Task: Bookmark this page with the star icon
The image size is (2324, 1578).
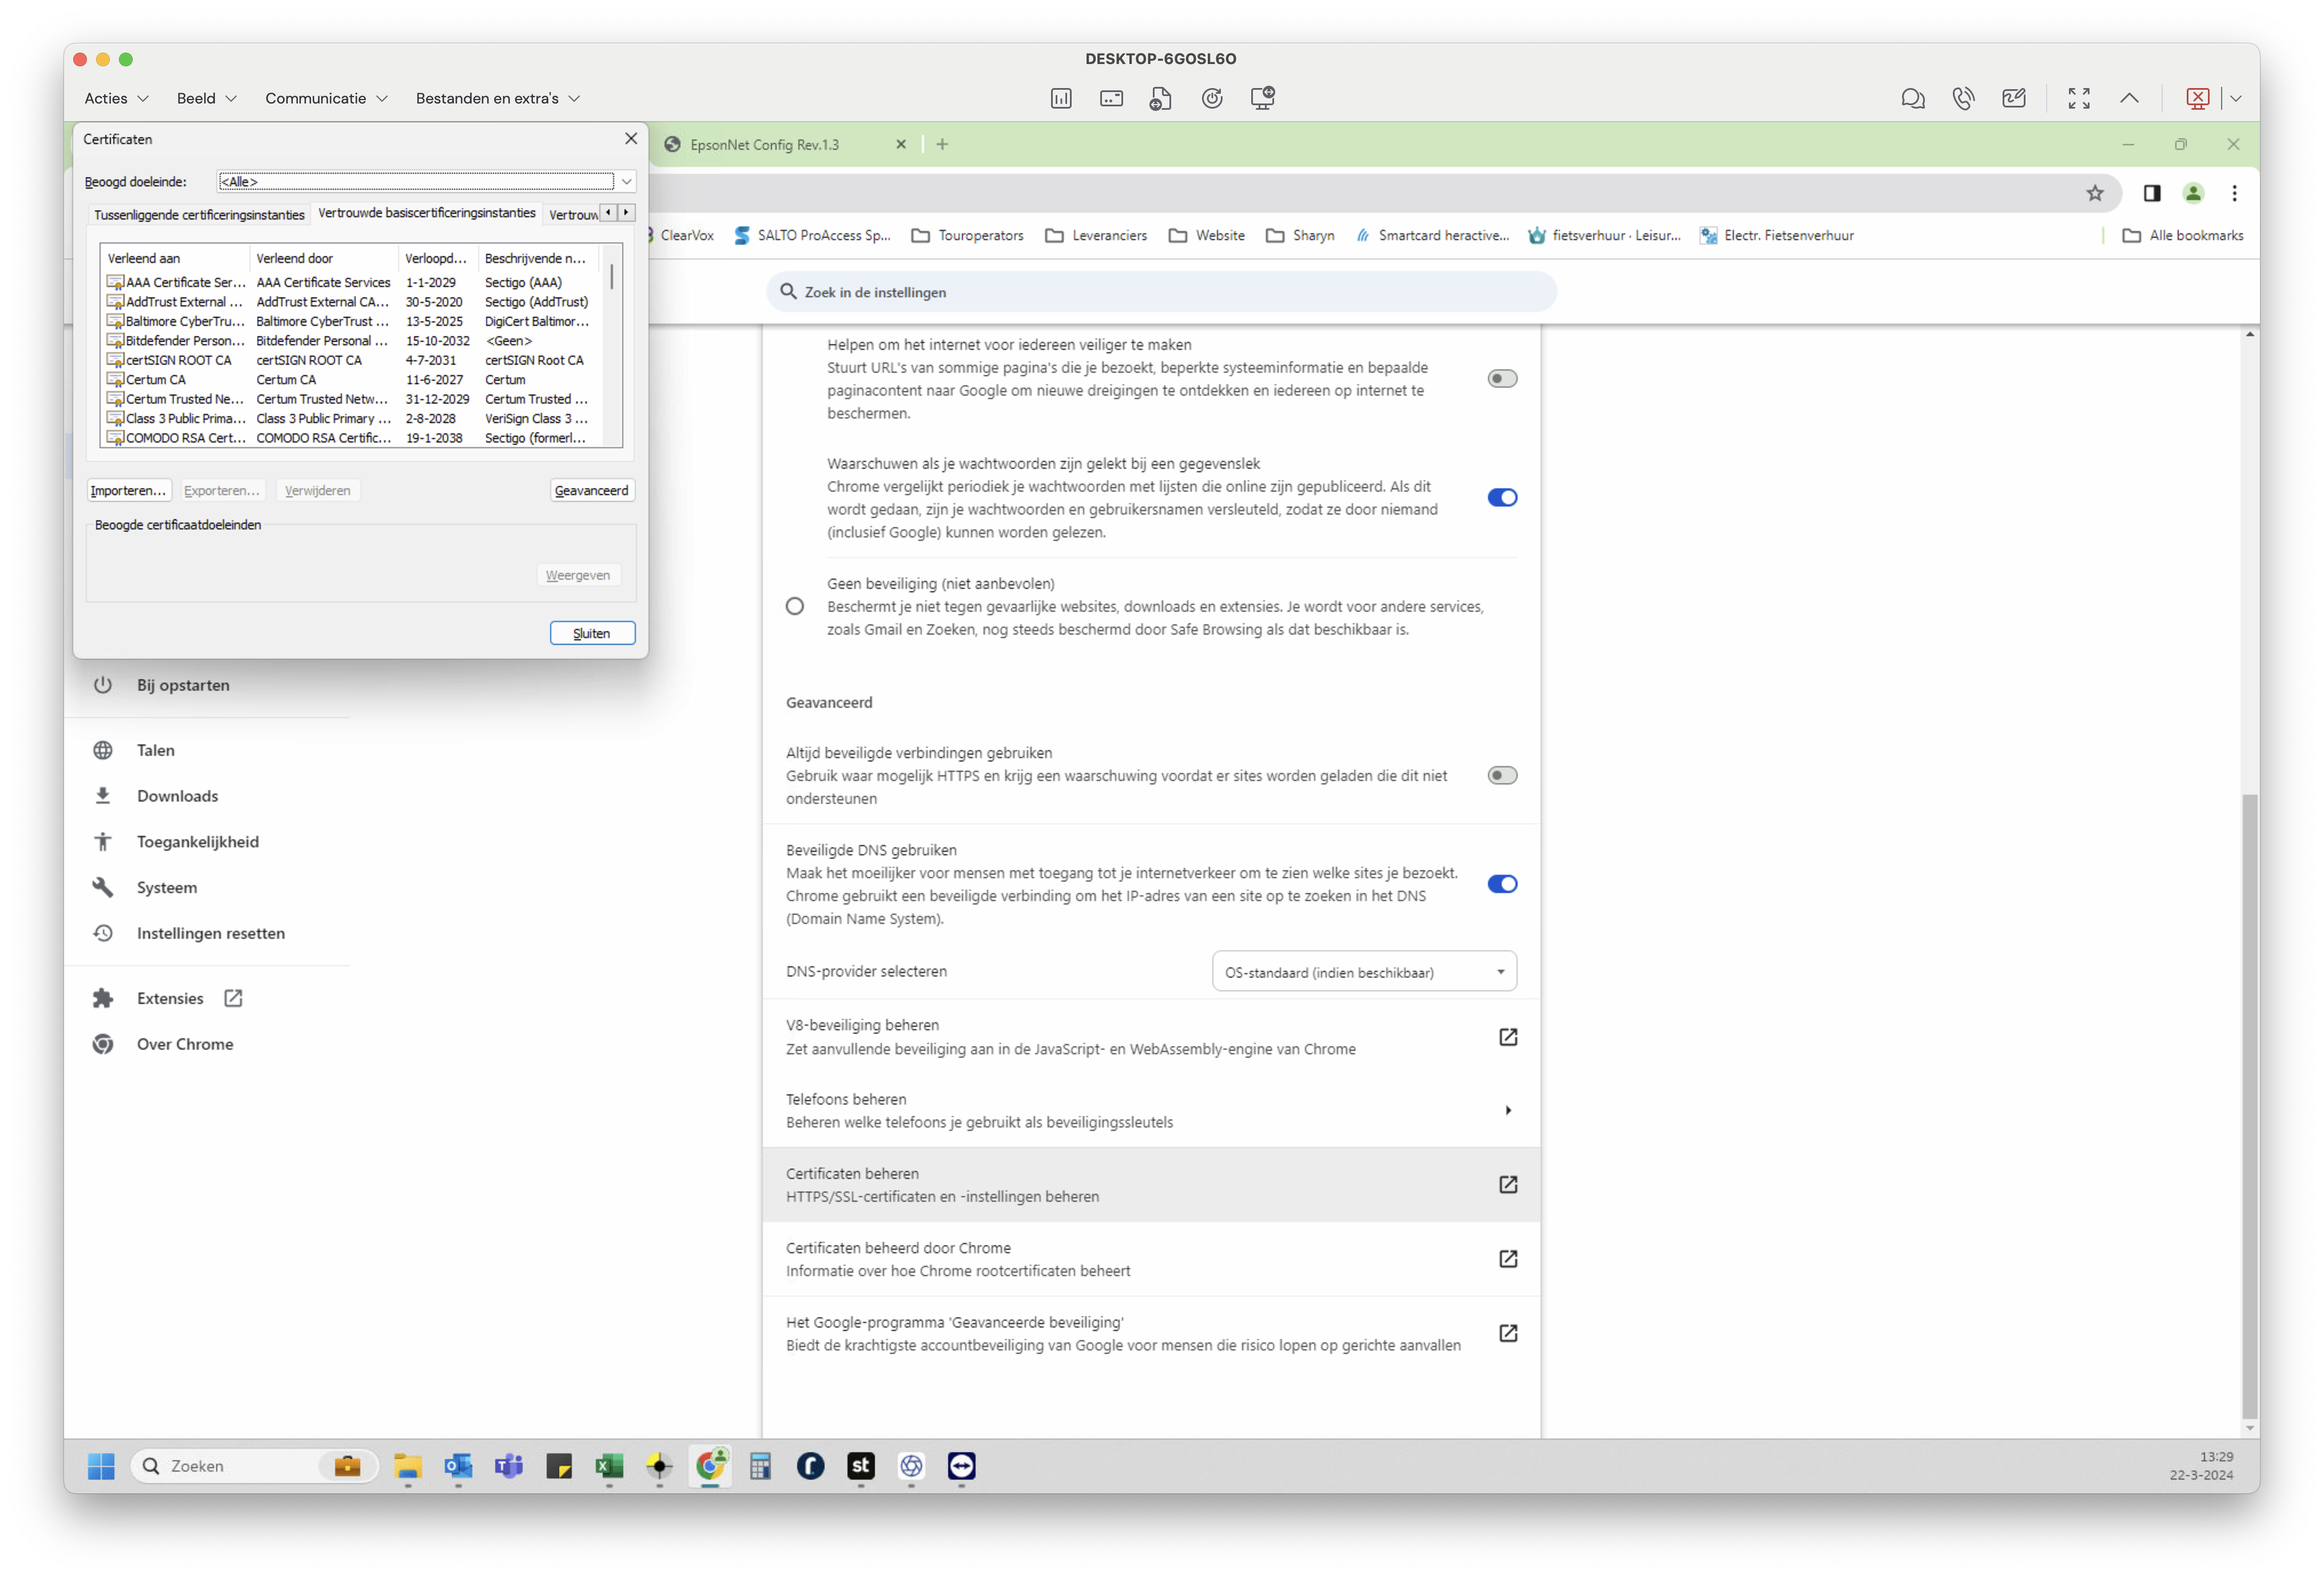Action: (2095, 193)
